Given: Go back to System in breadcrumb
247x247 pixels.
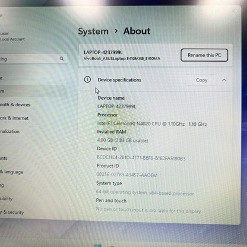Looking at the screenshot, I should click(x=93, y=31).
